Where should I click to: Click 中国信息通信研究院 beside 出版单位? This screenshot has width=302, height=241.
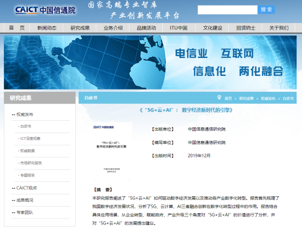tap(206, 129)
